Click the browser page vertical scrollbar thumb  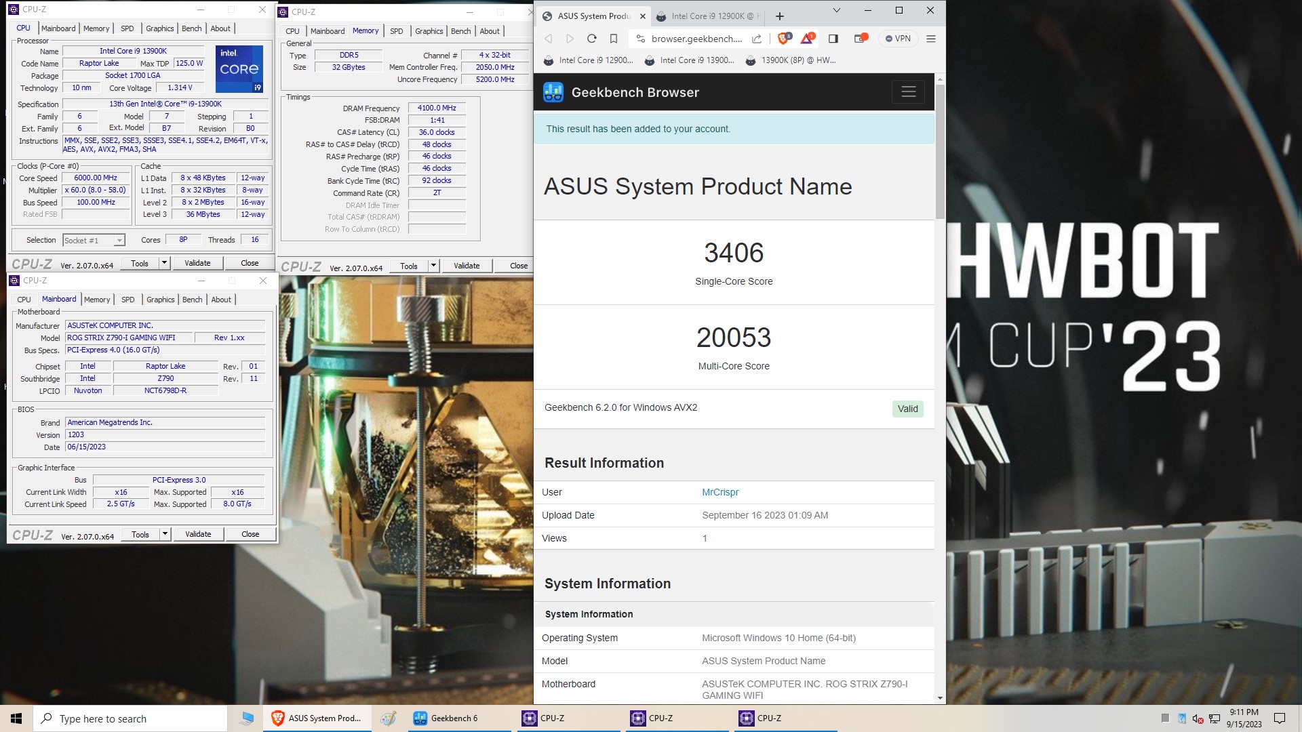point(940,150)
